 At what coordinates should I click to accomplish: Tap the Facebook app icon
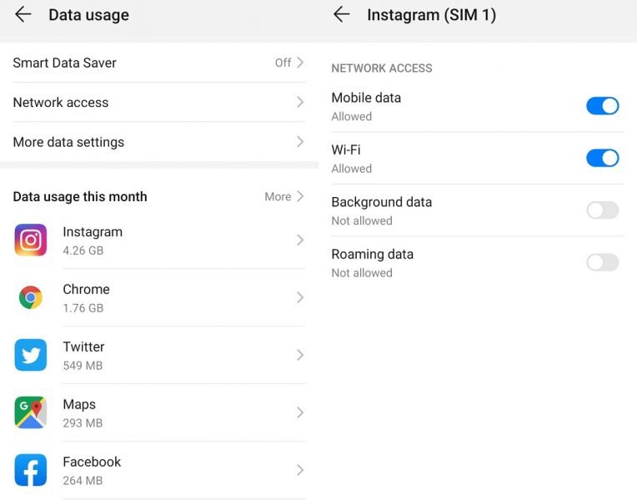31,470
